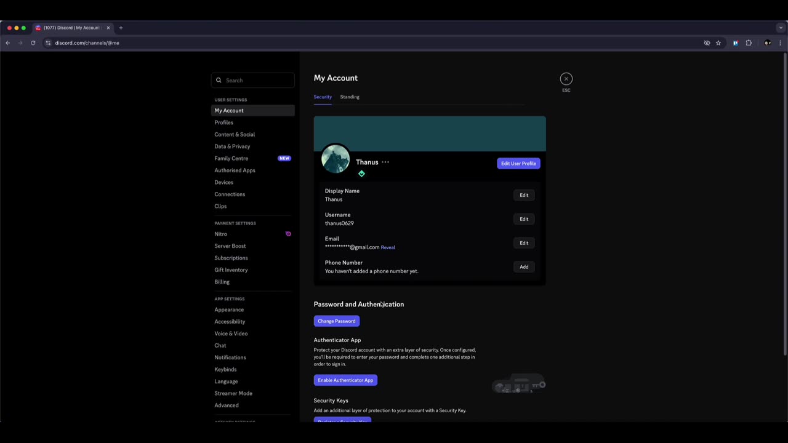Edit the Username thanus0629

pyautogui.click(x=524, y=219)
